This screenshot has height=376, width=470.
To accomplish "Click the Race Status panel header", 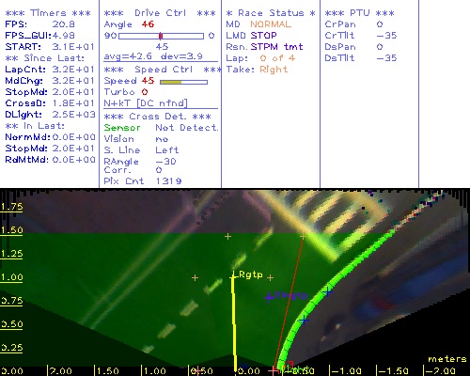I will pos(271,13).
